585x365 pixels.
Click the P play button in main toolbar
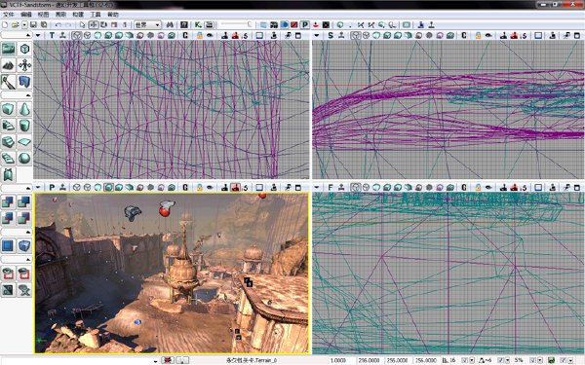tap(305, 25)
